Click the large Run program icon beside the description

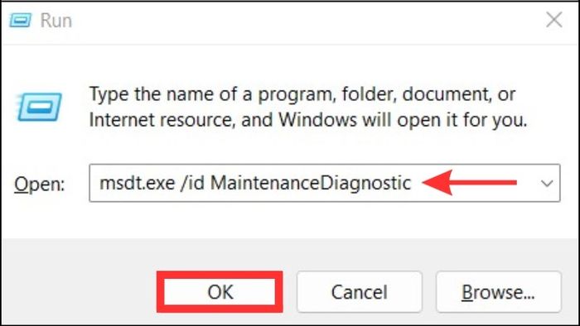(39, 107)
